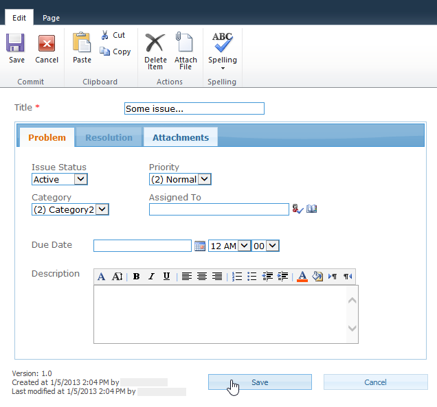Toggle underline formatting in Description

[166, 277]
